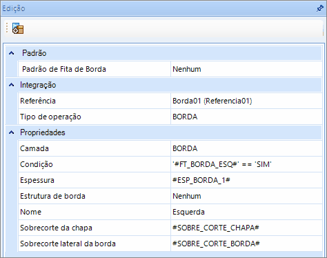Select the Nome property label
The height and width of the screenshot is (258, 327).
31,212
